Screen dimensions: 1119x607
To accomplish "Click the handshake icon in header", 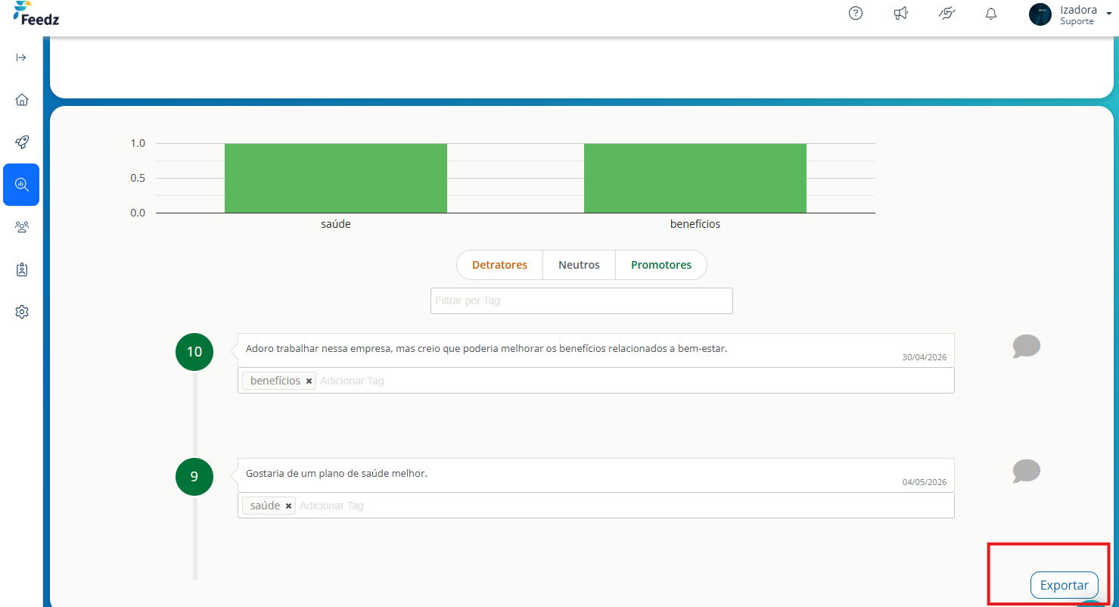I will (x=946, y=13).
